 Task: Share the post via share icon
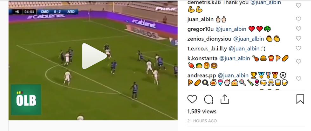point(225,99)
